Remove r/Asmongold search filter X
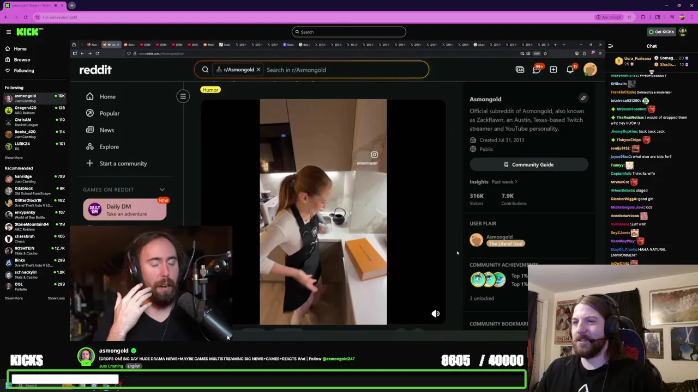 click(258, 70)
